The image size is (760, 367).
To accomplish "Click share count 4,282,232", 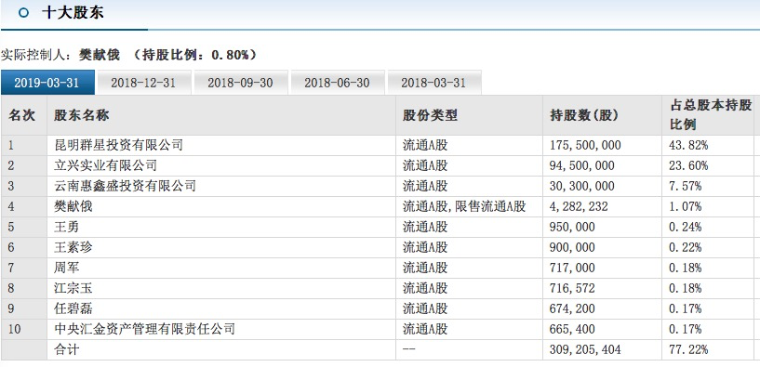I will pos(579,207).
